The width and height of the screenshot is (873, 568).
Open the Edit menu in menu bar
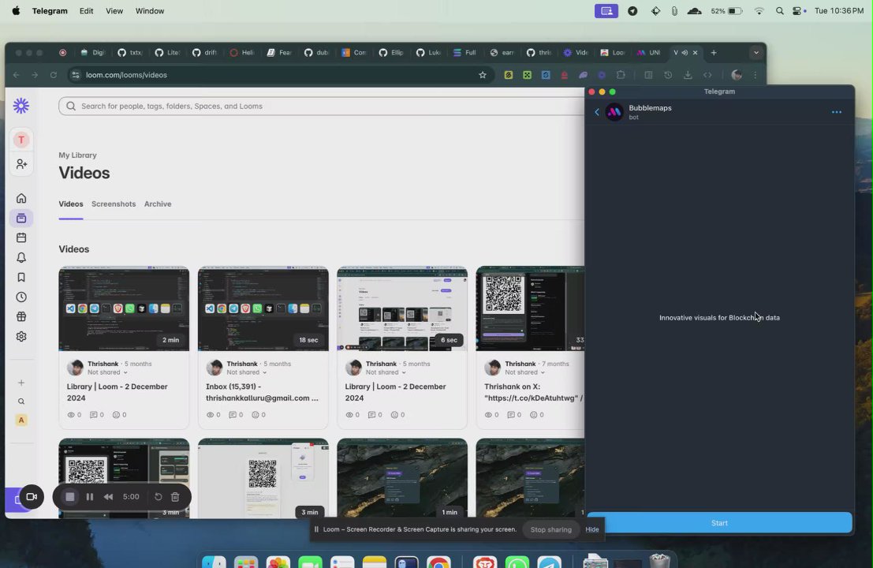pos(86,11)
